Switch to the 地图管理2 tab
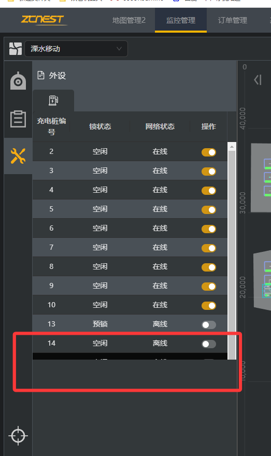Image resolution: width=271 pixels, height=456 pixels. pos(129,20)
